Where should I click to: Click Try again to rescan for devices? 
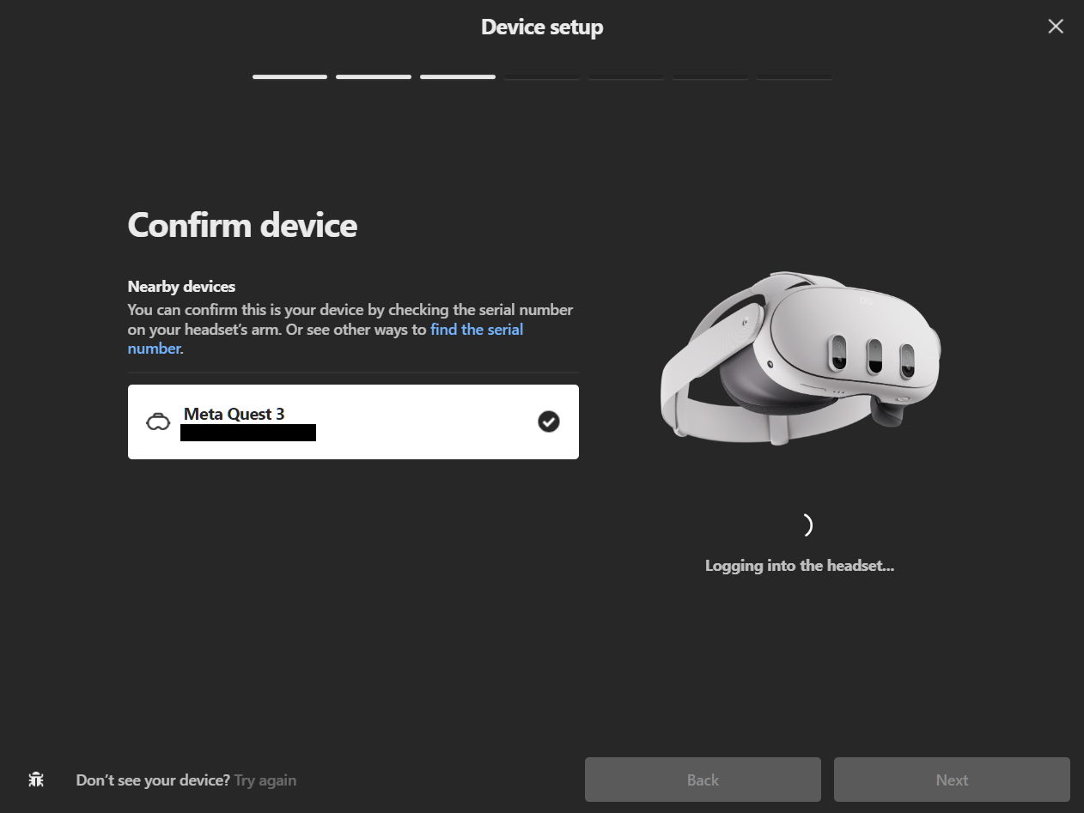(265, 780)
